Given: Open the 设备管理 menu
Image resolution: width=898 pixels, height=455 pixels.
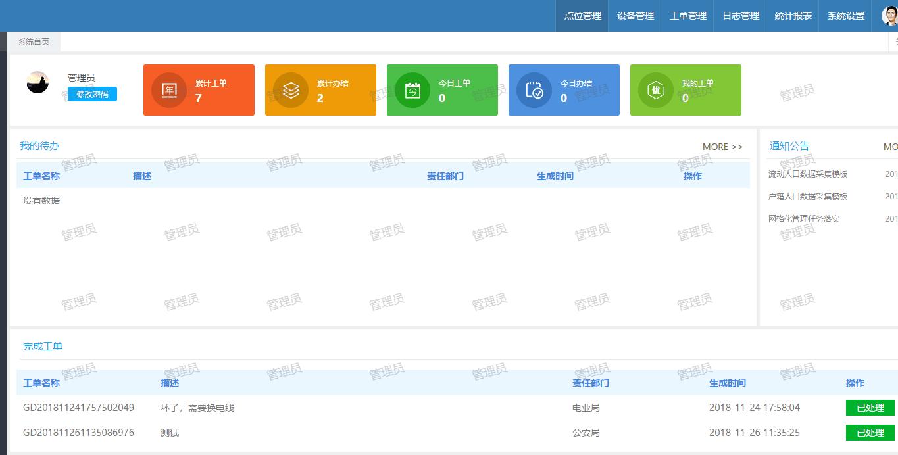Looking at the screenshot, I should coord(634,15).
